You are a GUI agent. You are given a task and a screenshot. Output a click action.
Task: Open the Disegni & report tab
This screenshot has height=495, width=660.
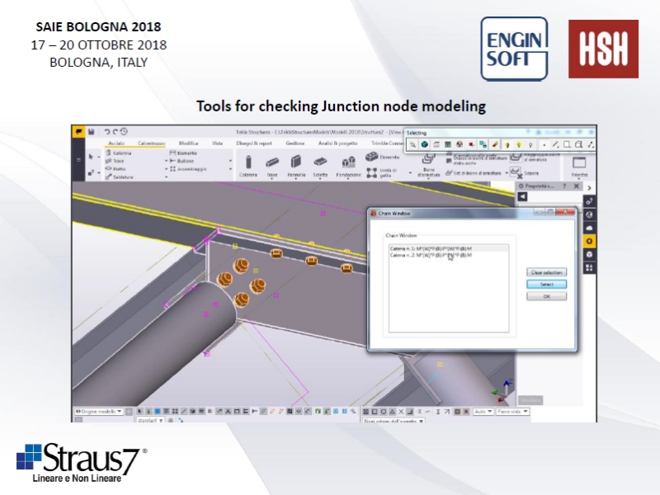[x=254, y=143]
